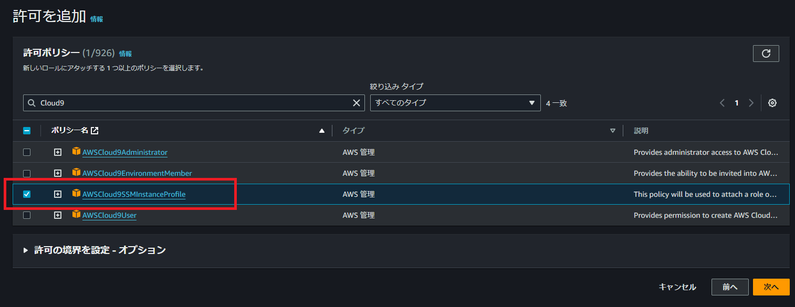
Task: Expand the AWSCloud9EnvironmentMember policy plus icon
Action: 58,173
